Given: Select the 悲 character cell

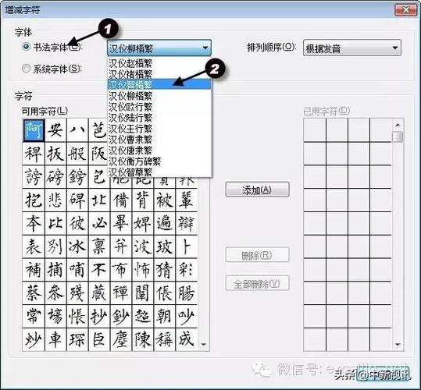Looking at the screenshot, I should [55, 200].
